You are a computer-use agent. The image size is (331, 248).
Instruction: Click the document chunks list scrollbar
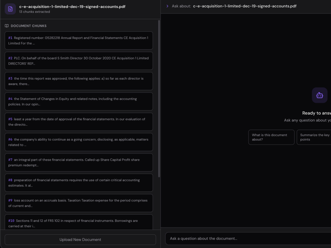(x=159, y=99)
